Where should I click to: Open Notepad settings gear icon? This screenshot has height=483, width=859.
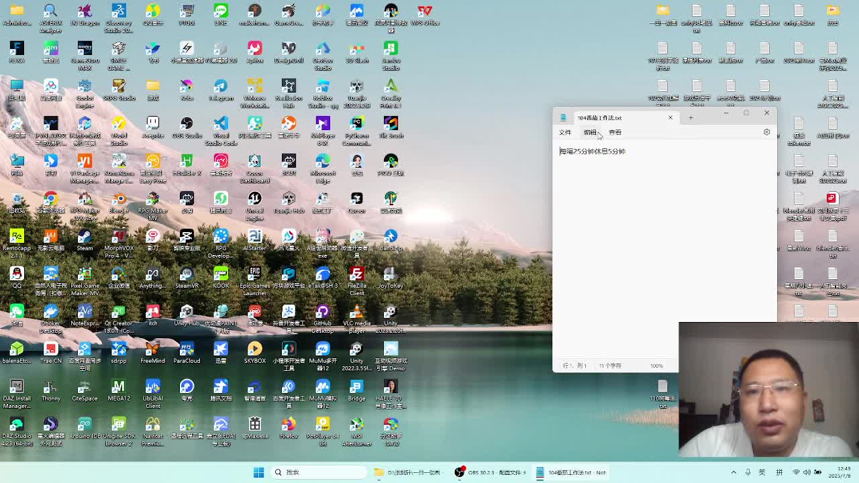point(766,132)
